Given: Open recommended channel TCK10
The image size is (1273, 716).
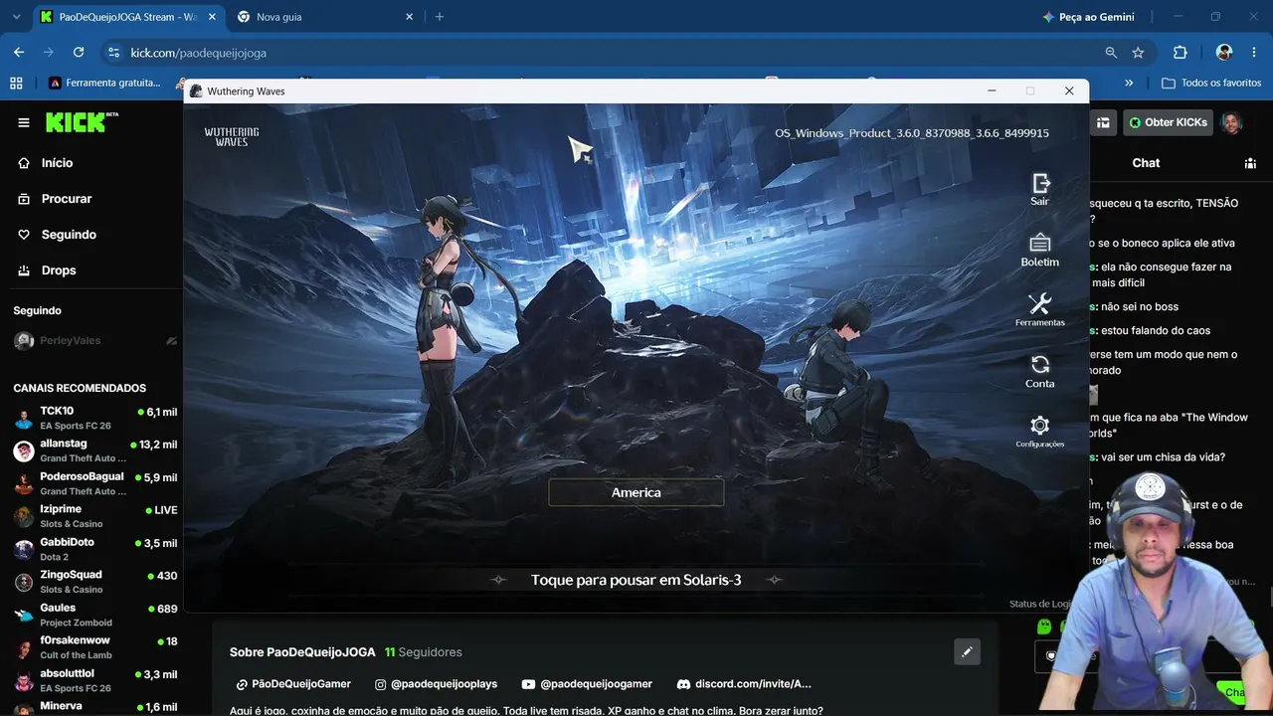Looking at the screenshot, I should tap(94, 418).
